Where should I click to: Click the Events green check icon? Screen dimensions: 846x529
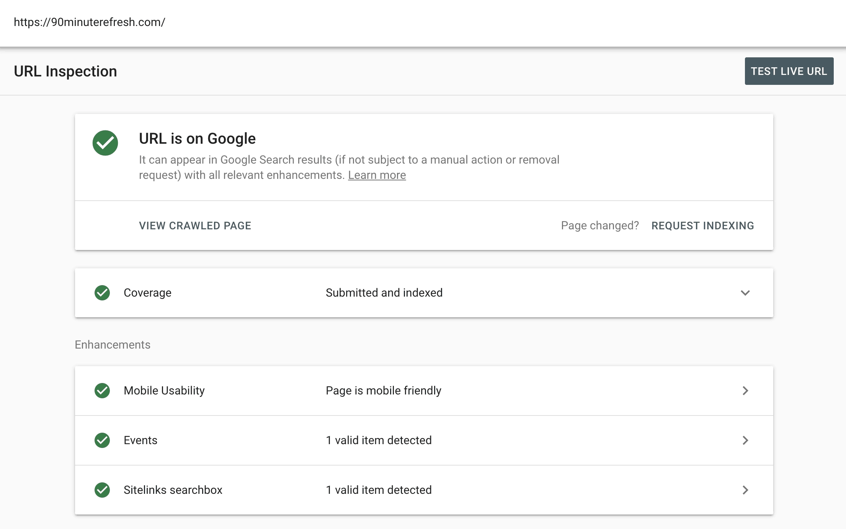coord(102,440)
